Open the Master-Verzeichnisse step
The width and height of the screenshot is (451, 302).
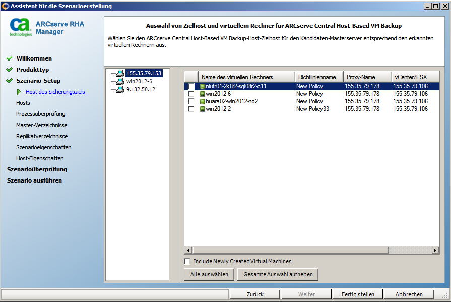[42, 125]
